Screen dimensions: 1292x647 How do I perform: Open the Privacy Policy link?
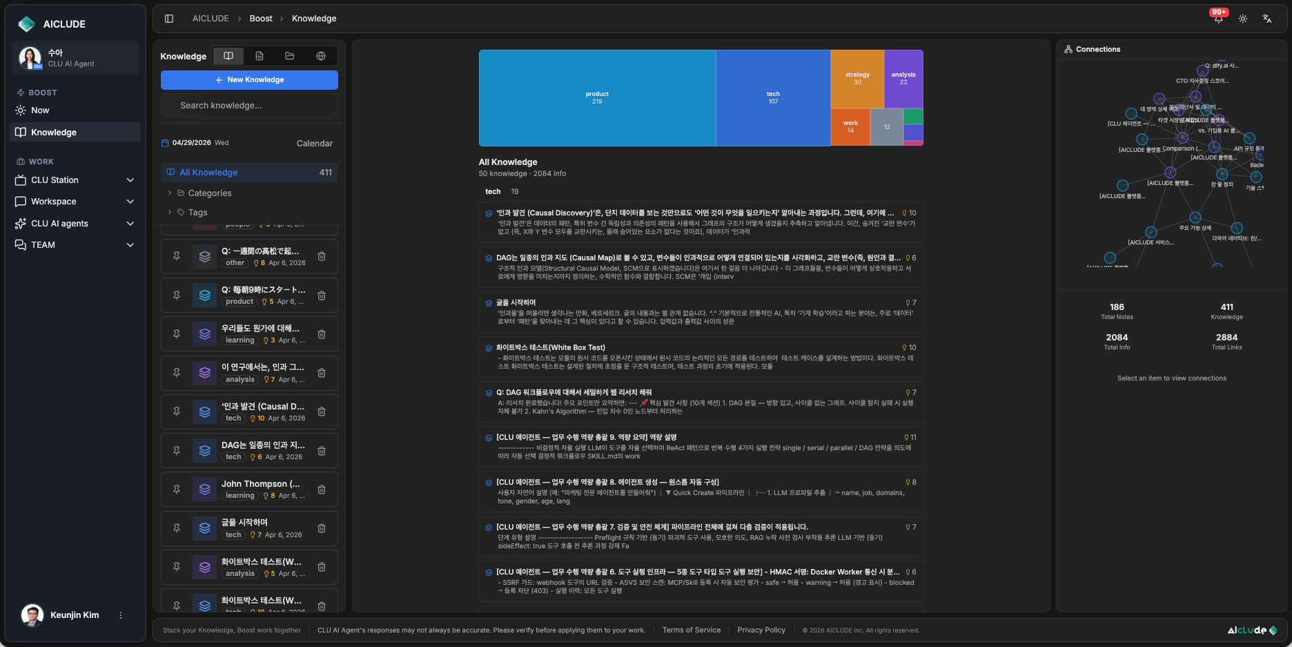pyautogui.click(x=761, y=630)
